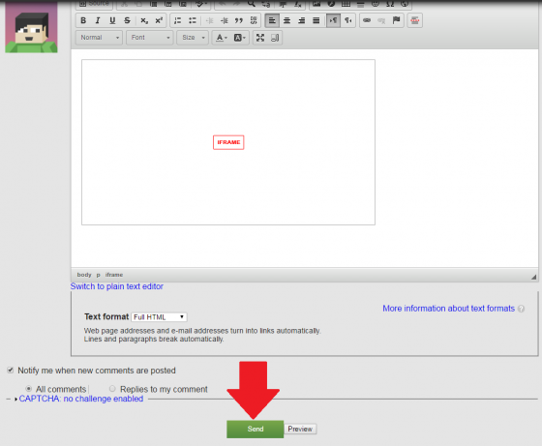This screenshot has height=446, width=542.
Task: Set text direction left to right
Action: (x=333, y=20)
